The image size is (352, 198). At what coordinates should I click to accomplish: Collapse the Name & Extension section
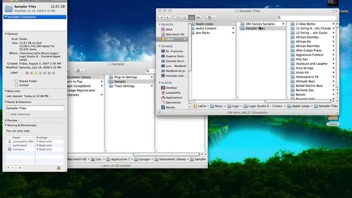(5, 102)
